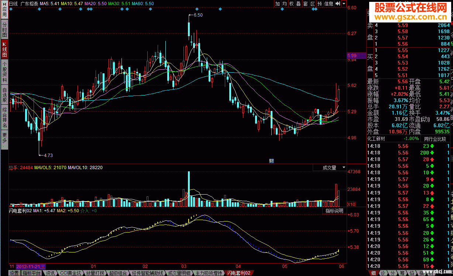Click the 加 toolbar icon
The width and height of the screenshot is (453, 276).
coord(278,4)
